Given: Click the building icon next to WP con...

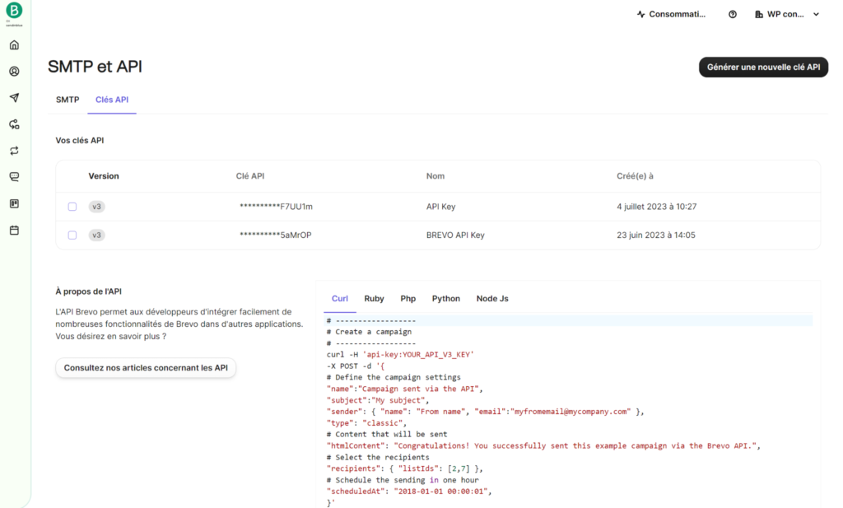Looking at the screenshot, I should click(758, 15).
